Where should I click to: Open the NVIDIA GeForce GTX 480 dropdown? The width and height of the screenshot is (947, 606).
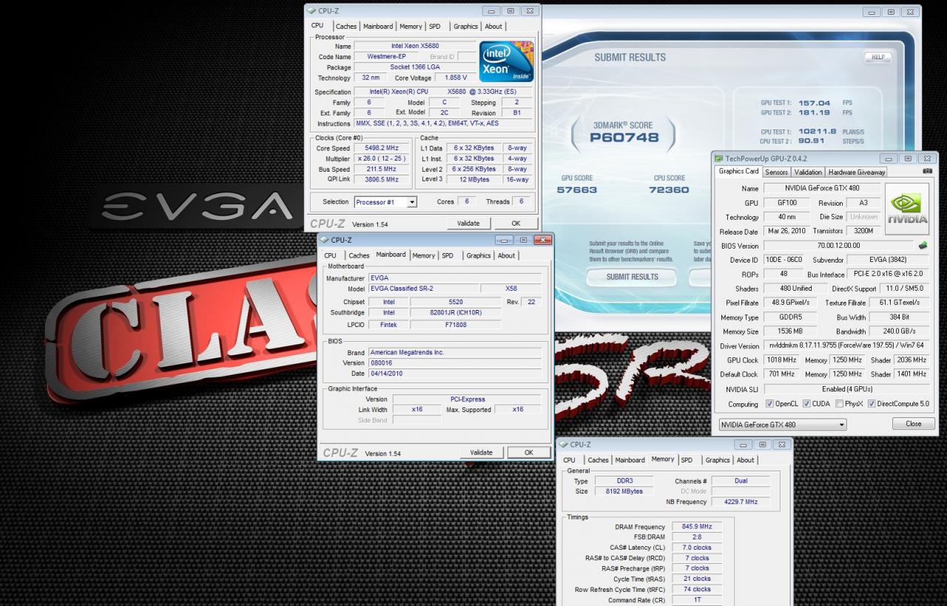tap(783, 425)
